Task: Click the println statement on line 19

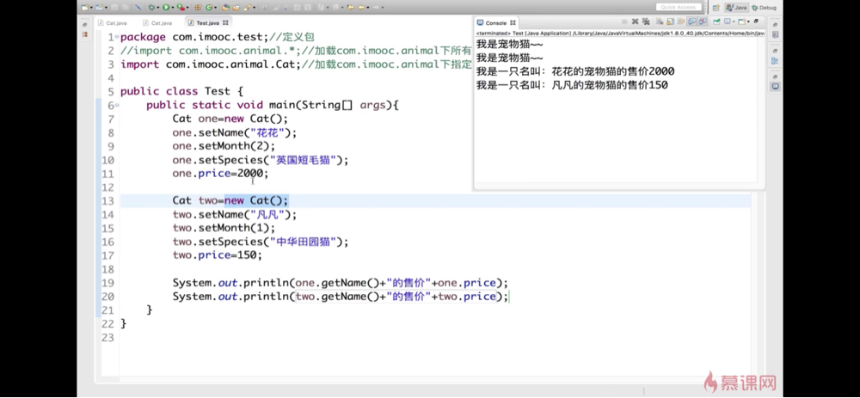Action: click(x=340, y=283)
